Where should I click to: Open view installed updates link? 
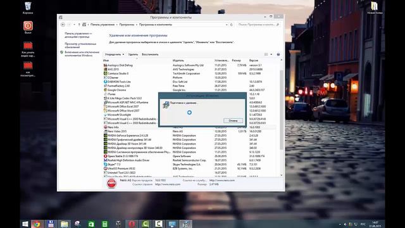pyautogui.click(x=80, y=46)
